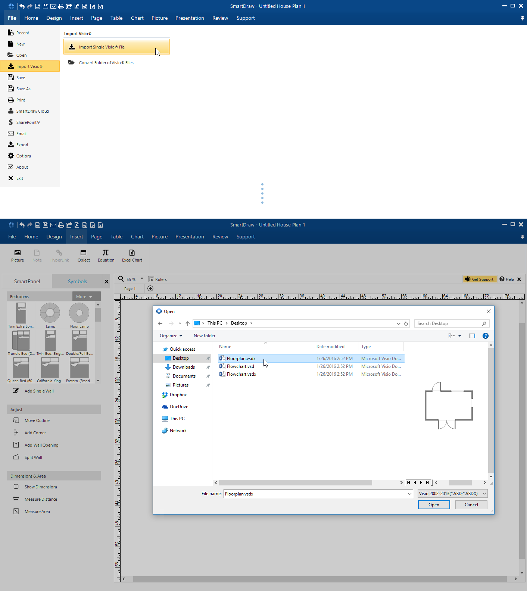Insert a Picture from lower window ribbon
Image resolution: width=527 pixels, height=591 pixels.
[x=18, y=256]
